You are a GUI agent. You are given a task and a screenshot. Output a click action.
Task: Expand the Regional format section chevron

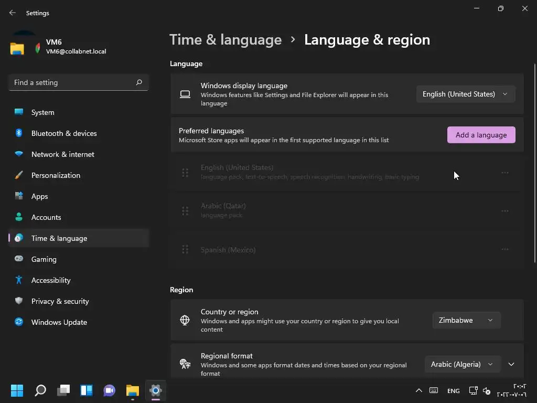(x=511, y=364)
